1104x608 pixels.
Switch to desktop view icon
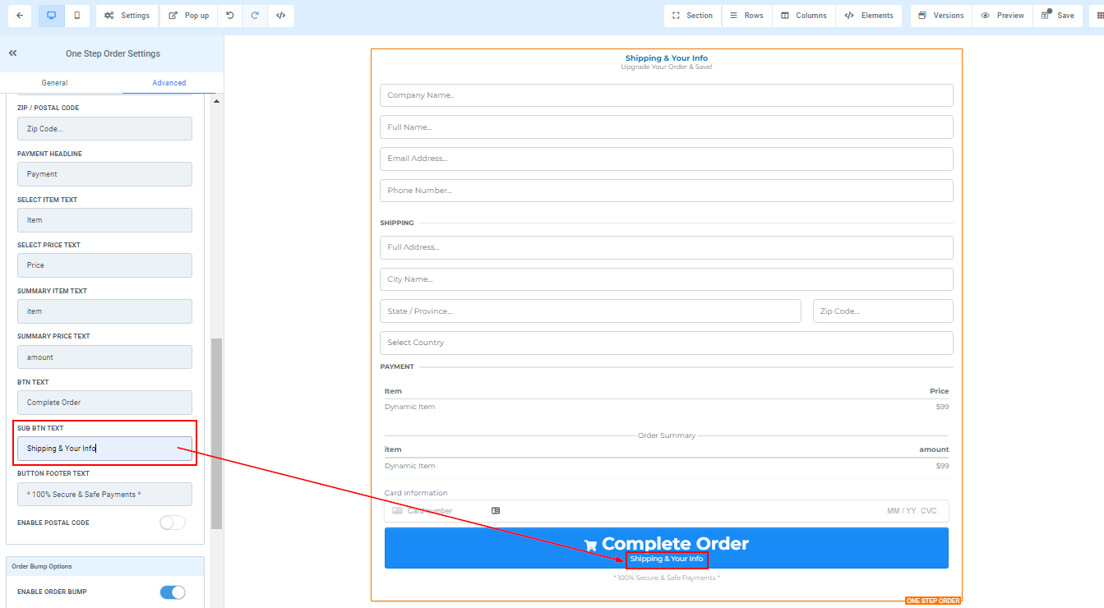point(51,16)
